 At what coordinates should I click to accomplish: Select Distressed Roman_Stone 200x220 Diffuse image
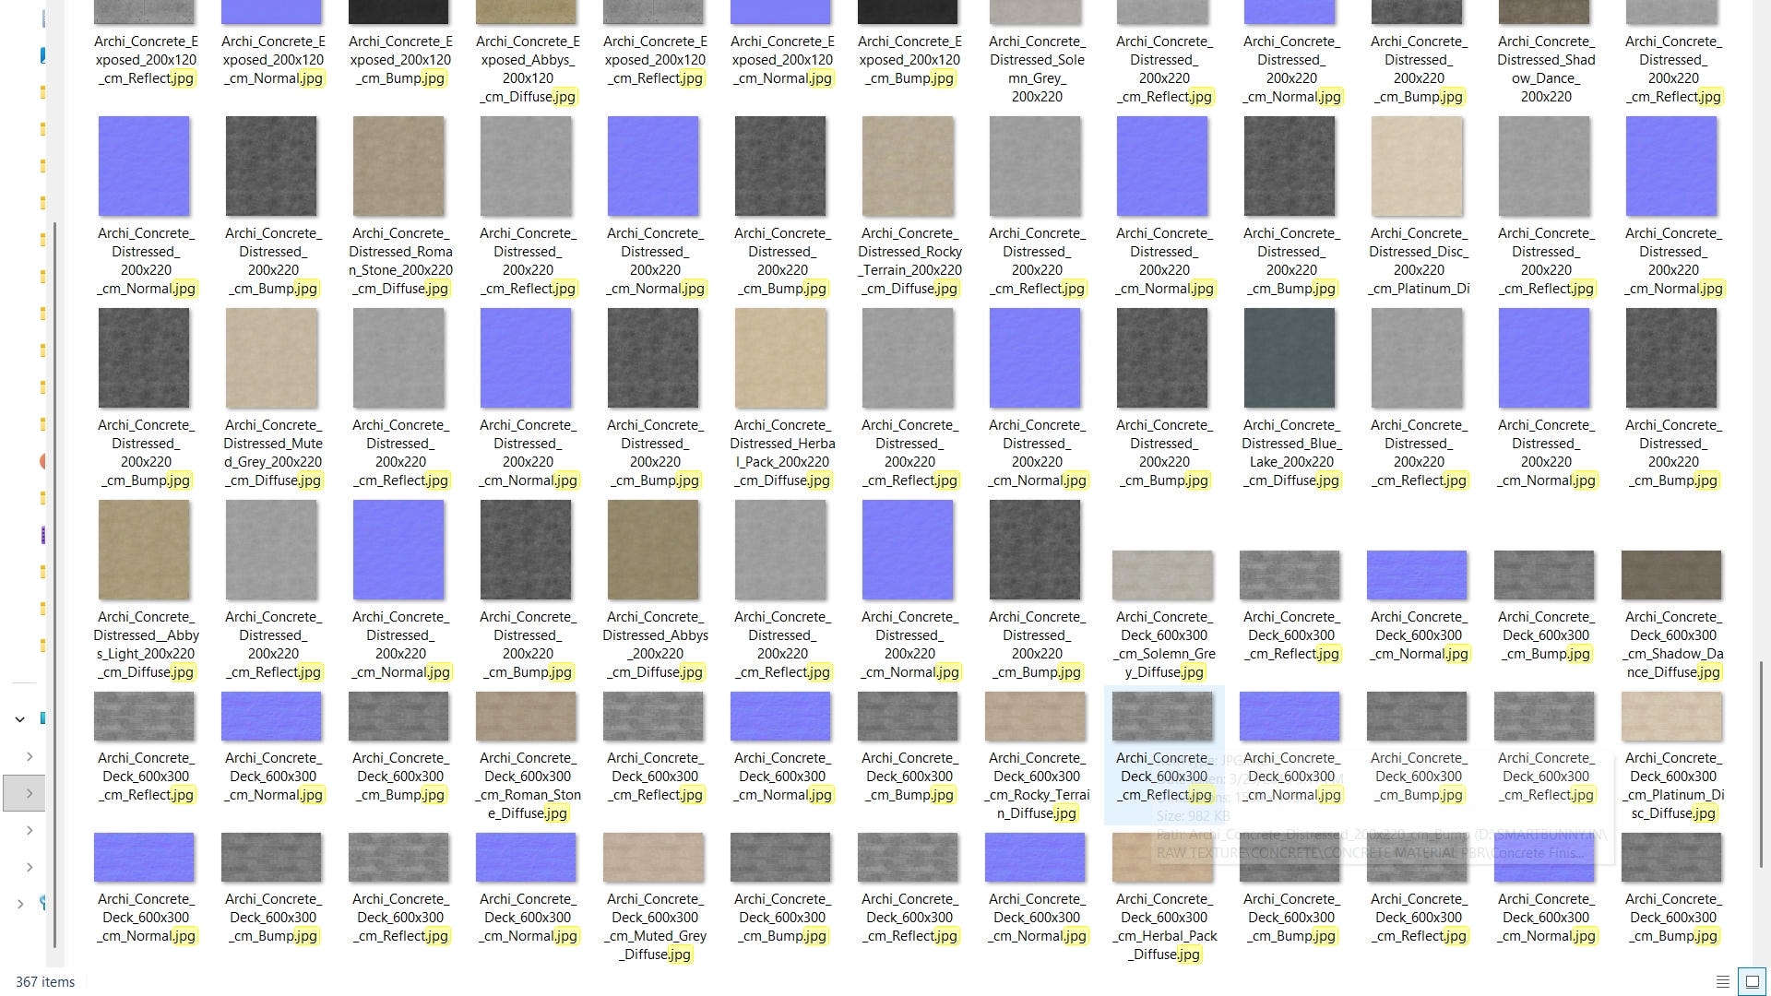(398, 166)
